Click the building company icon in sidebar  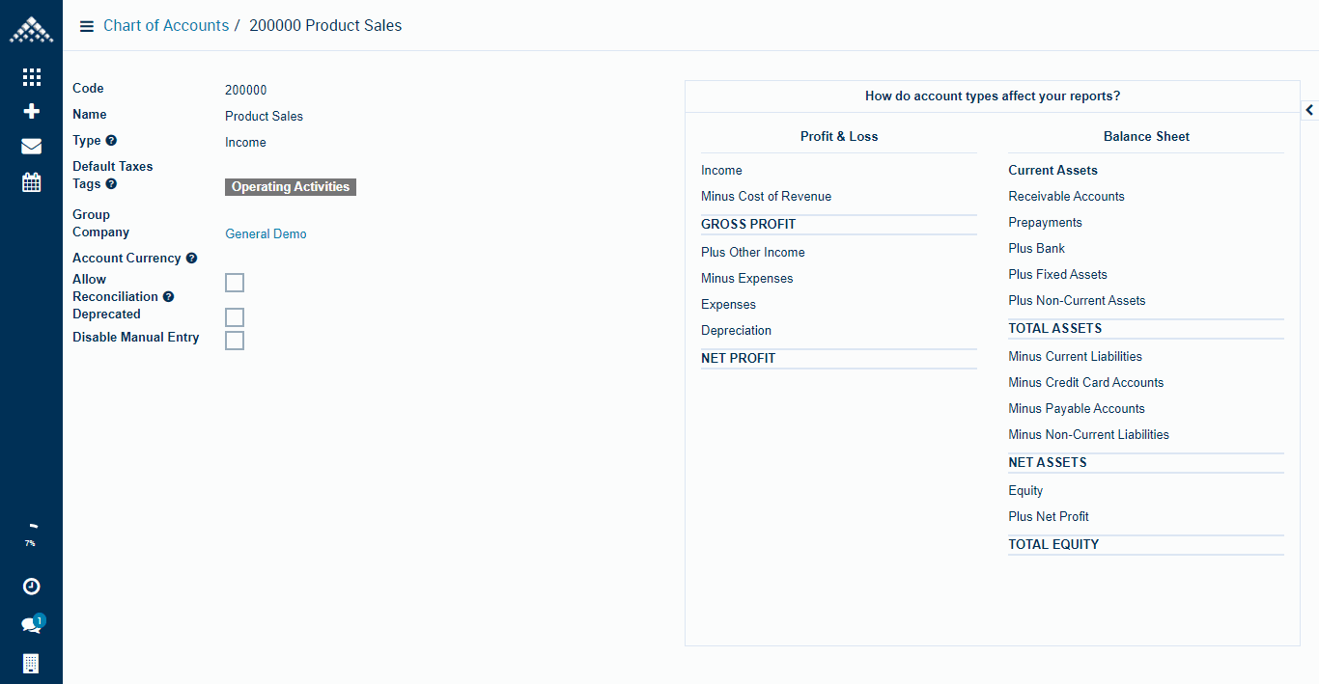(31, 664)
